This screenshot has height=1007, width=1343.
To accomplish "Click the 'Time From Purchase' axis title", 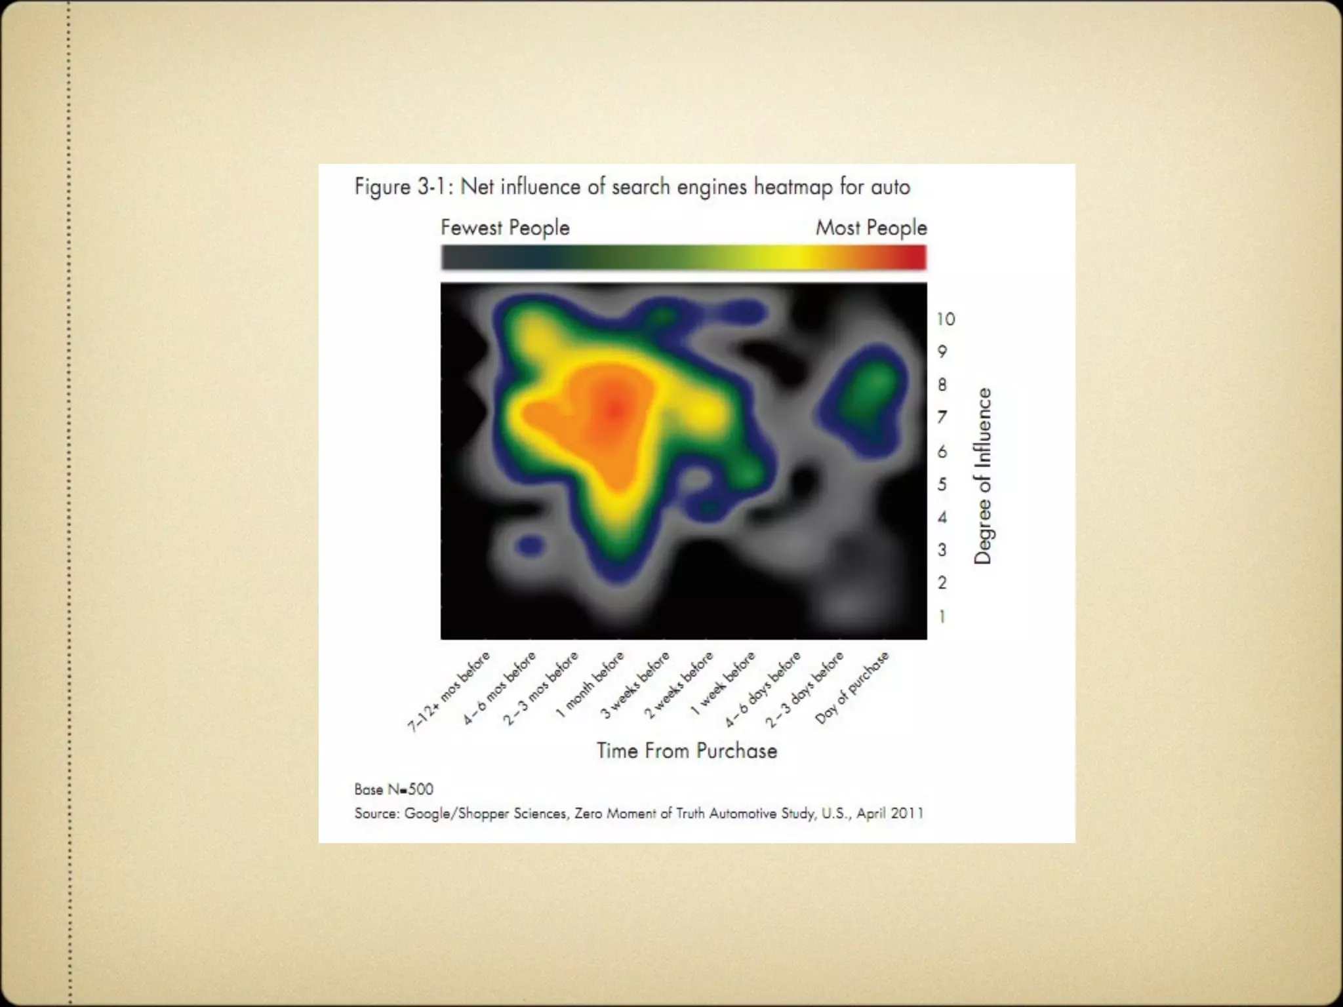I will click(687, 751).
